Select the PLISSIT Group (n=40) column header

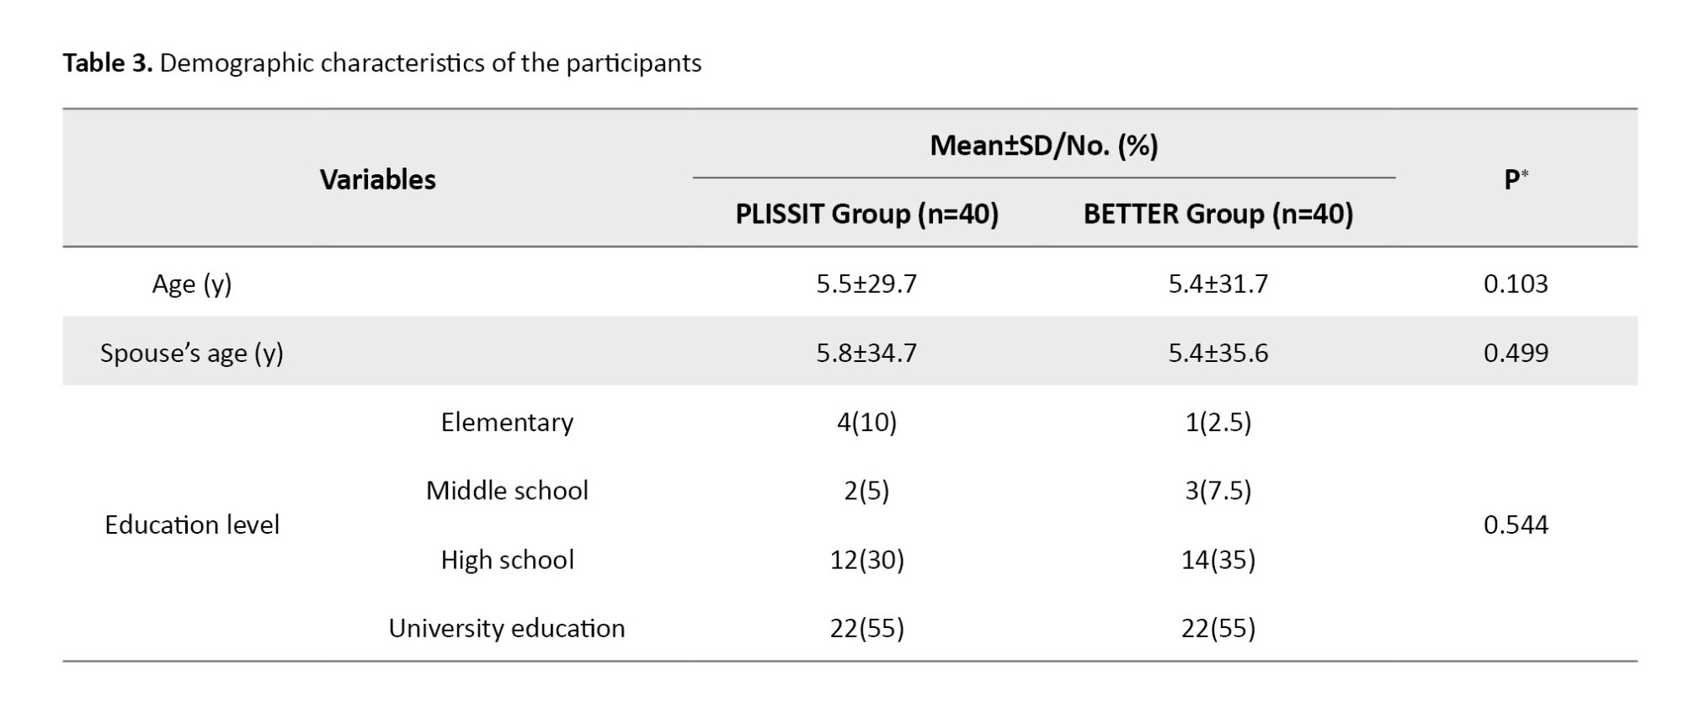pyautogui.click(x=866, y=214)
